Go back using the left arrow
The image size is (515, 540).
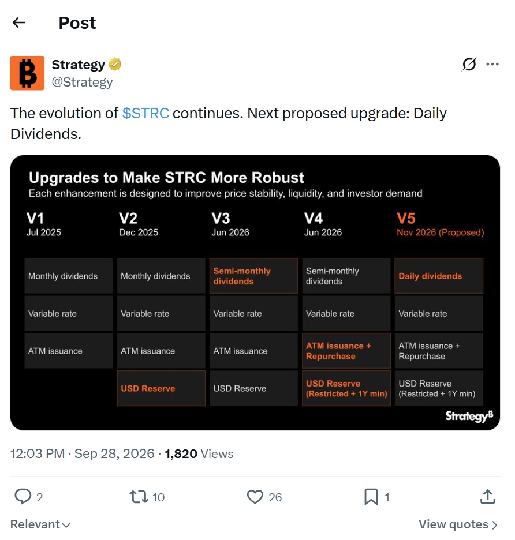18,22
